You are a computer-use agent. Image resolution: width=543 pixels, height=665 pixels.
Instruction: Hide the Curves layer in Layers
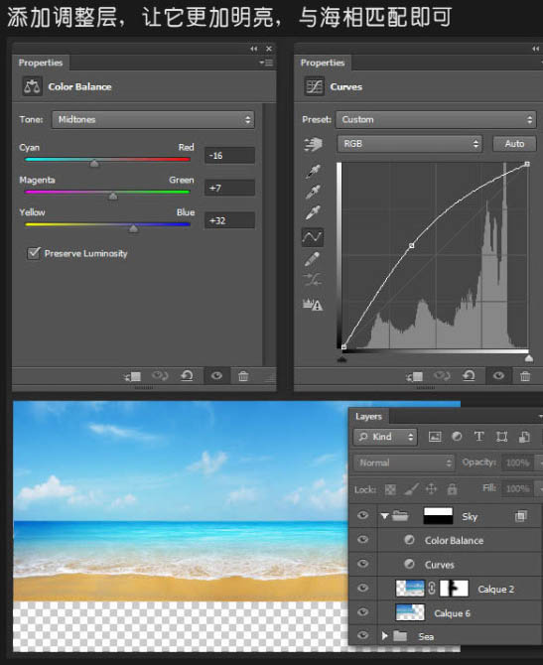[x=362, y=564]
